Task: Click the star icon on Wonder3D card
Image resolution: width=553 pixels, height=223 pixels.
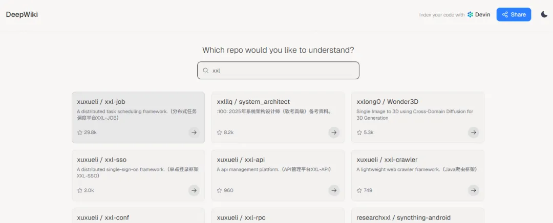Action: 359,132
